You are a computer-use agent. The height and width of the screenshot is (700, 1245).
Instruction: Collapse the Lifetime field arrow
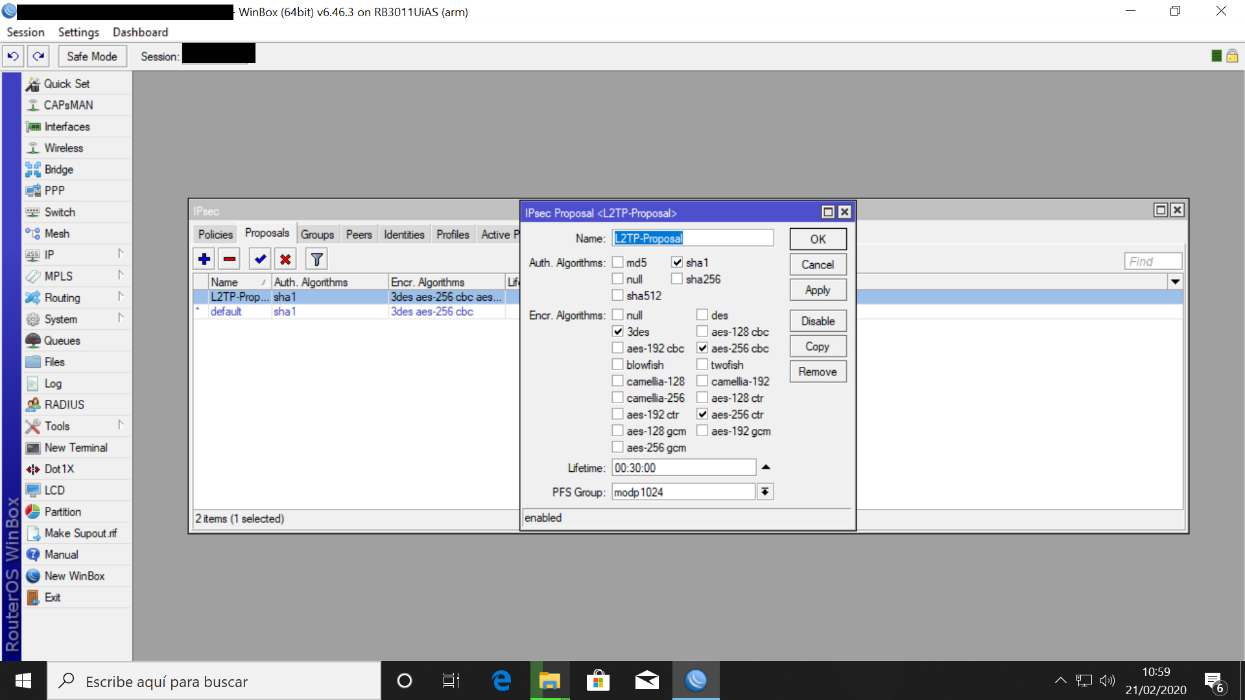[x=766, y=467]
